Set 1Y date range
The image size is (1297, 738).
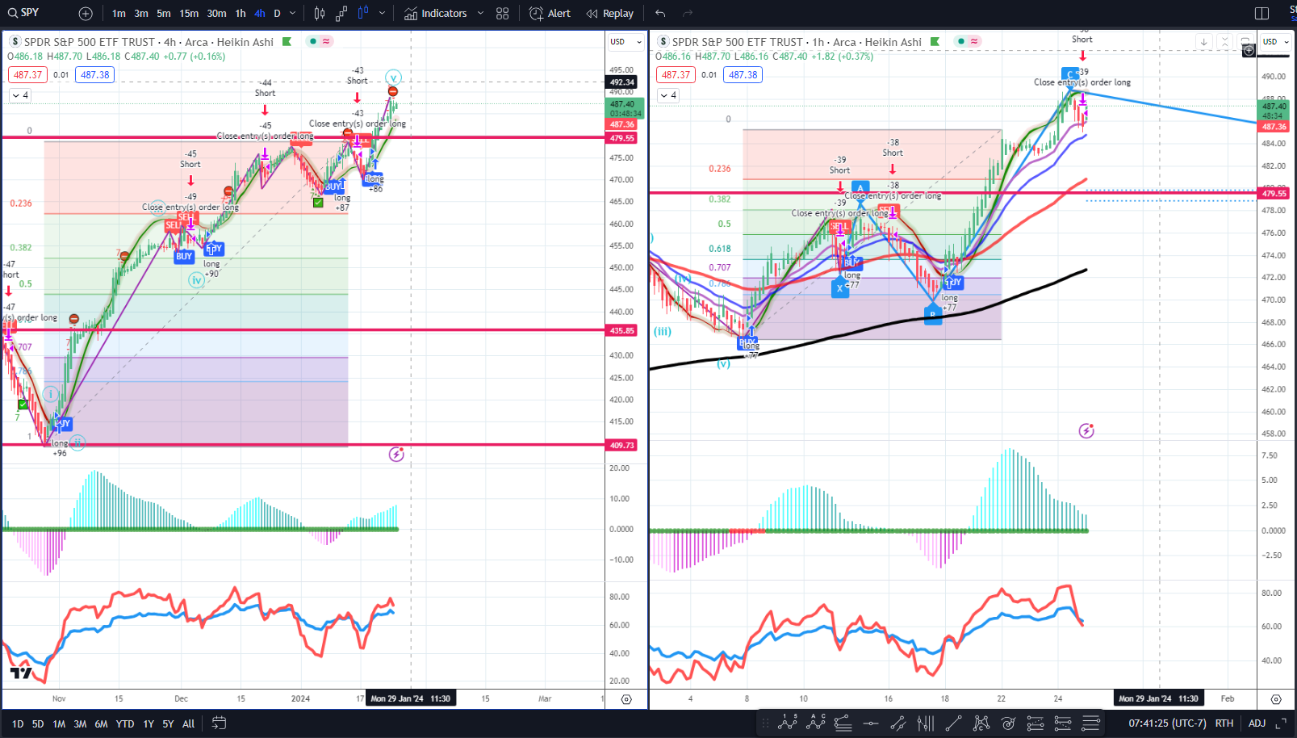(149, 724)
